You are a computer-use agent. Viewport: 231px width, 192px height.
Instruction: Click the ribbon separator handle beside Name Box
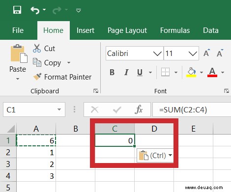[74, 110]
